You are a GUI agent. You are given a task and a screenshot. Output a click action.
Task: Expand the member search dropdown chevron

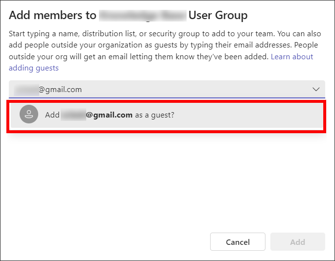(316, 89)
